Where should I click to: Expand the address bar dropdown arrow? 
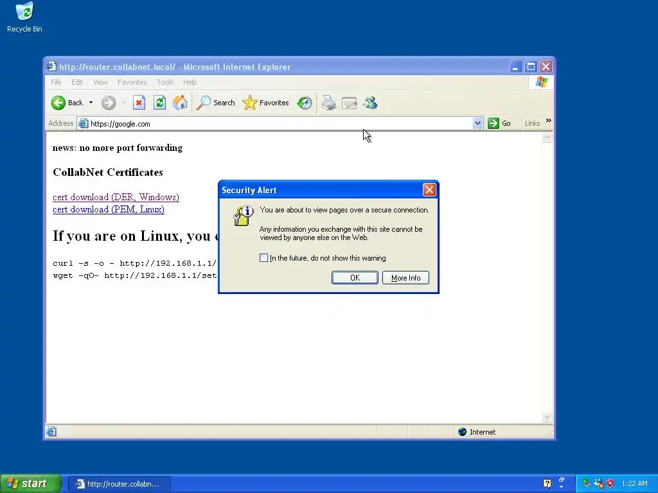(477, 124)
